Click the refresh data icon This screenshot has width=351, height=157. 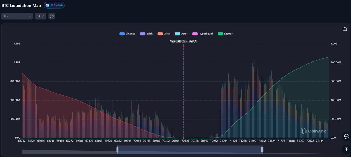tap(52, 16)
